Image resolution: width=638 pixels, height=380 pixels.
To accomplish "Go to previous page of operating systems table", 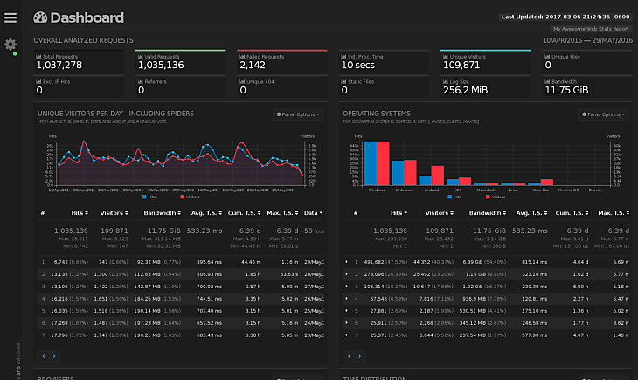I will coord(349,356).
